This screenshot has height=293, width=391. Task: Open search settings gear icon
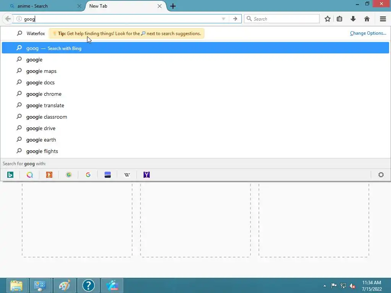point(381,175)
